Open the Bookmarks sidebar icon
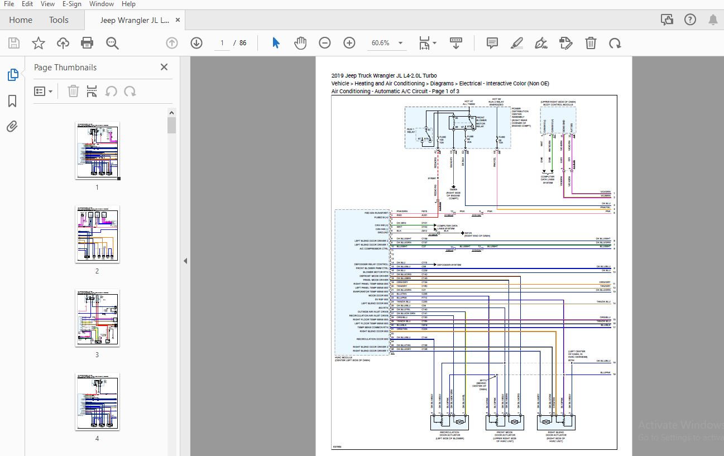The height and width of the screenshot is (456, 724). 12,101
